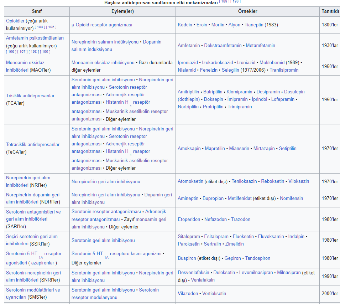Follow the Eroin link
340x304 pixels.
click(202, 25)
